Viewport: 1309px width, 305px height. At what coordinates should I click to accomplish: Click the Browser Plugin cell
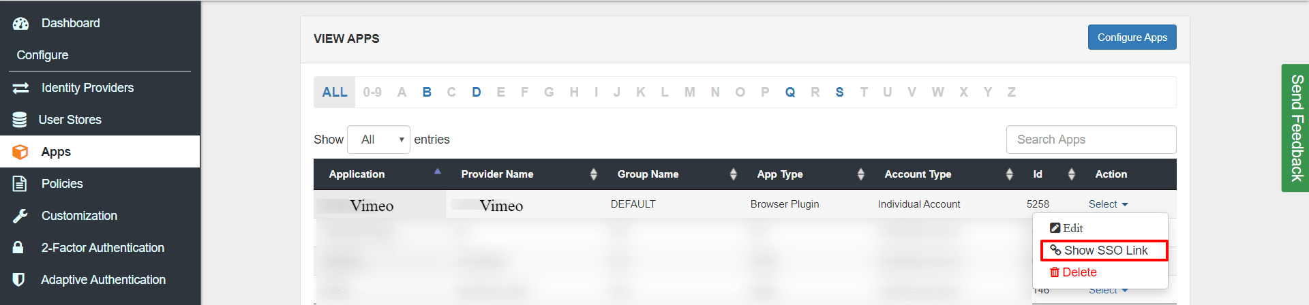tap(785, 204)
